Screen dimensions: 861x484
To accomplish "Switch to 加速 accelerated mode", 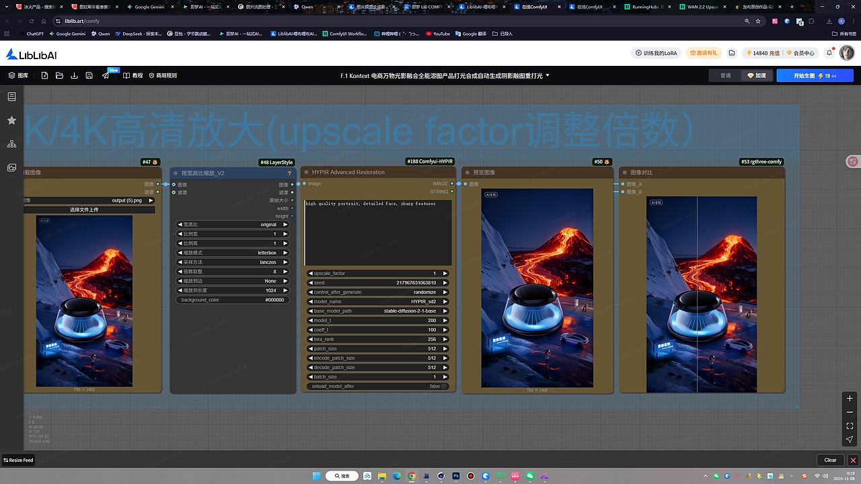I will point(756,76).
